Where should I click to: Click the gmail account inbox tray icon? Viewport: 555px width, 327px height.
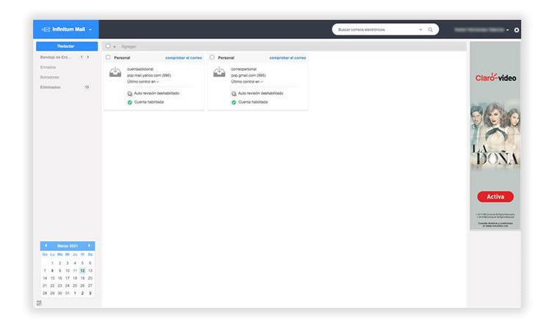coord(219,72)
